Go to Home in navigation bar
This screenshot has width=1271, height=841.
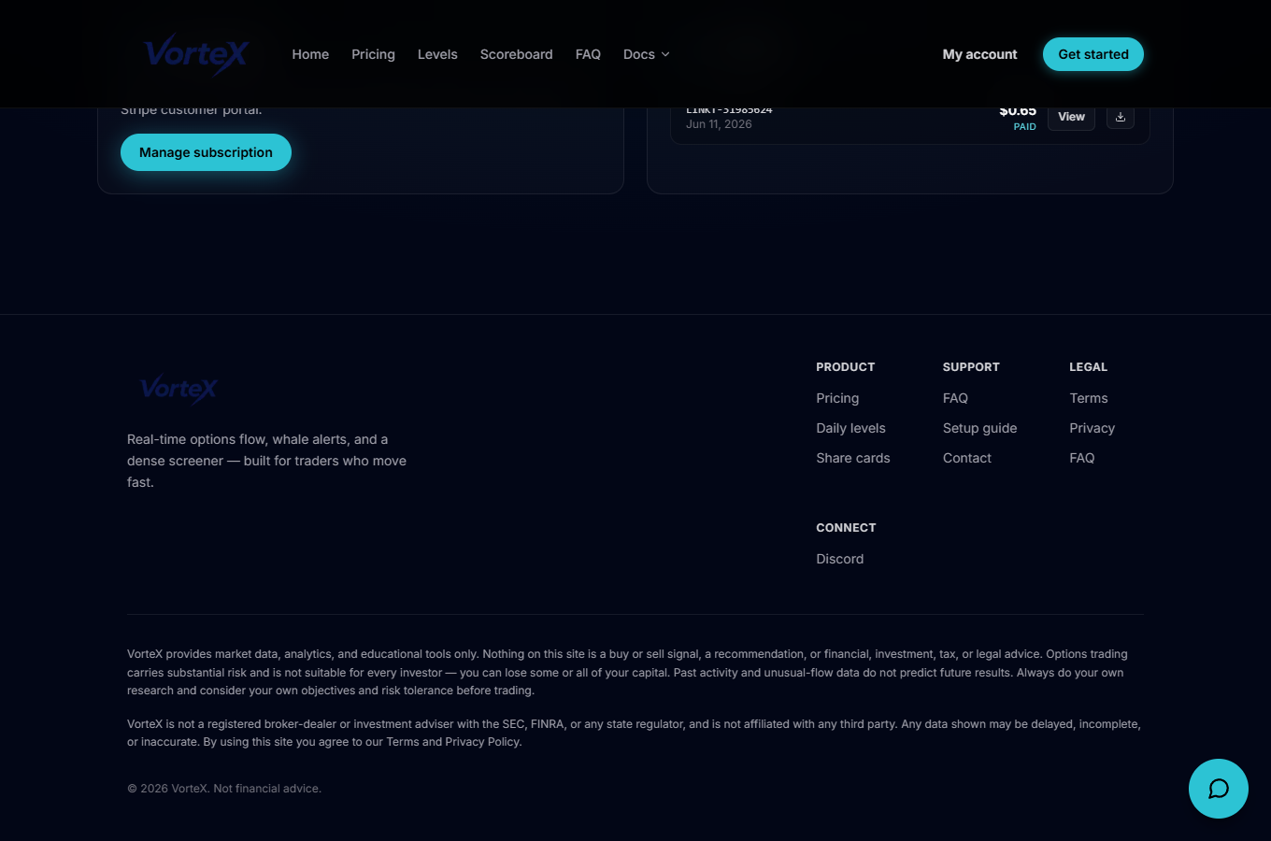(x=310, y=54)
